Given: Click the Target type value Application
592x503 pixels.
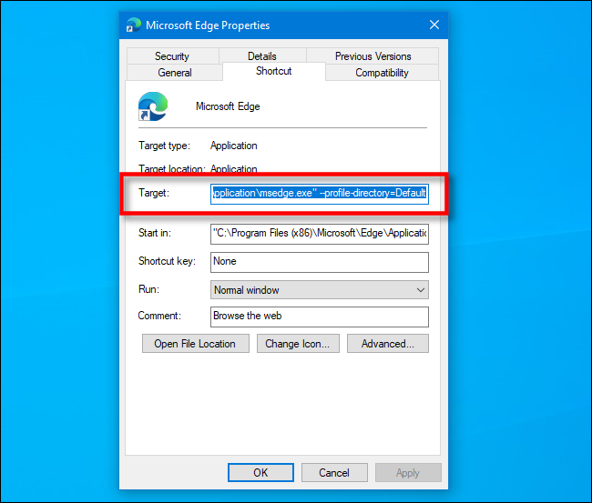Looking at the screenshot, I should (234, 146).
